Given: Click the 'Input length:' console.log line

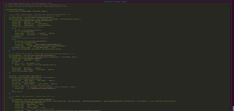Looking at the screenshot, I should 33,80.
